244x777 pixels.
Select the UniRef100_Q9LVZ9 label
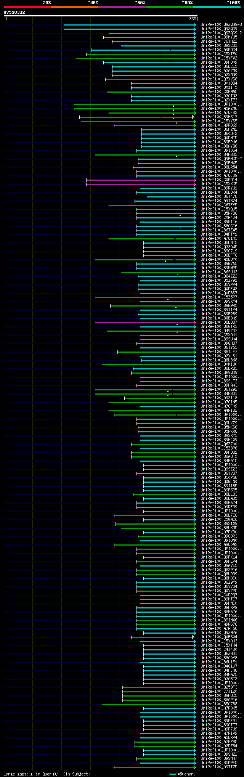tap(219, 423)
